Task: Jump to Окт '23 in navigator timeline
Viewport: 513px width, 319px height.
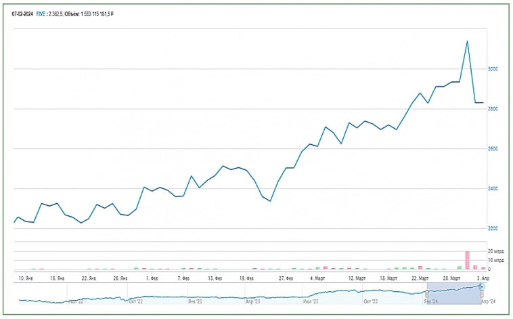Action: click(371, 301)
